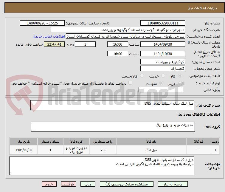225x192 pixels.
Task: Click the واحد شمارش column header
Action: coord(103,142)
